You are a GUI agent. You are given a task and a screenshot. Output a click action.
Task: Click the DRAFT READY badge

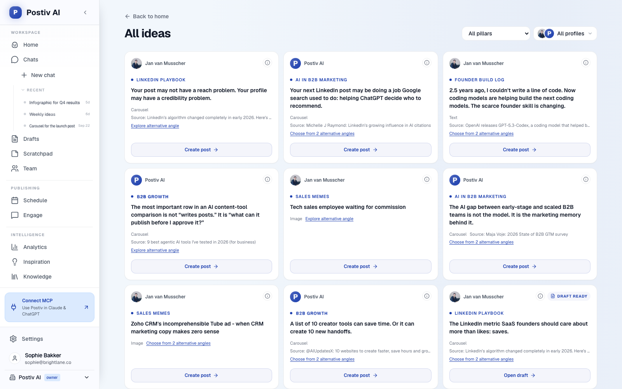[569, 296]
